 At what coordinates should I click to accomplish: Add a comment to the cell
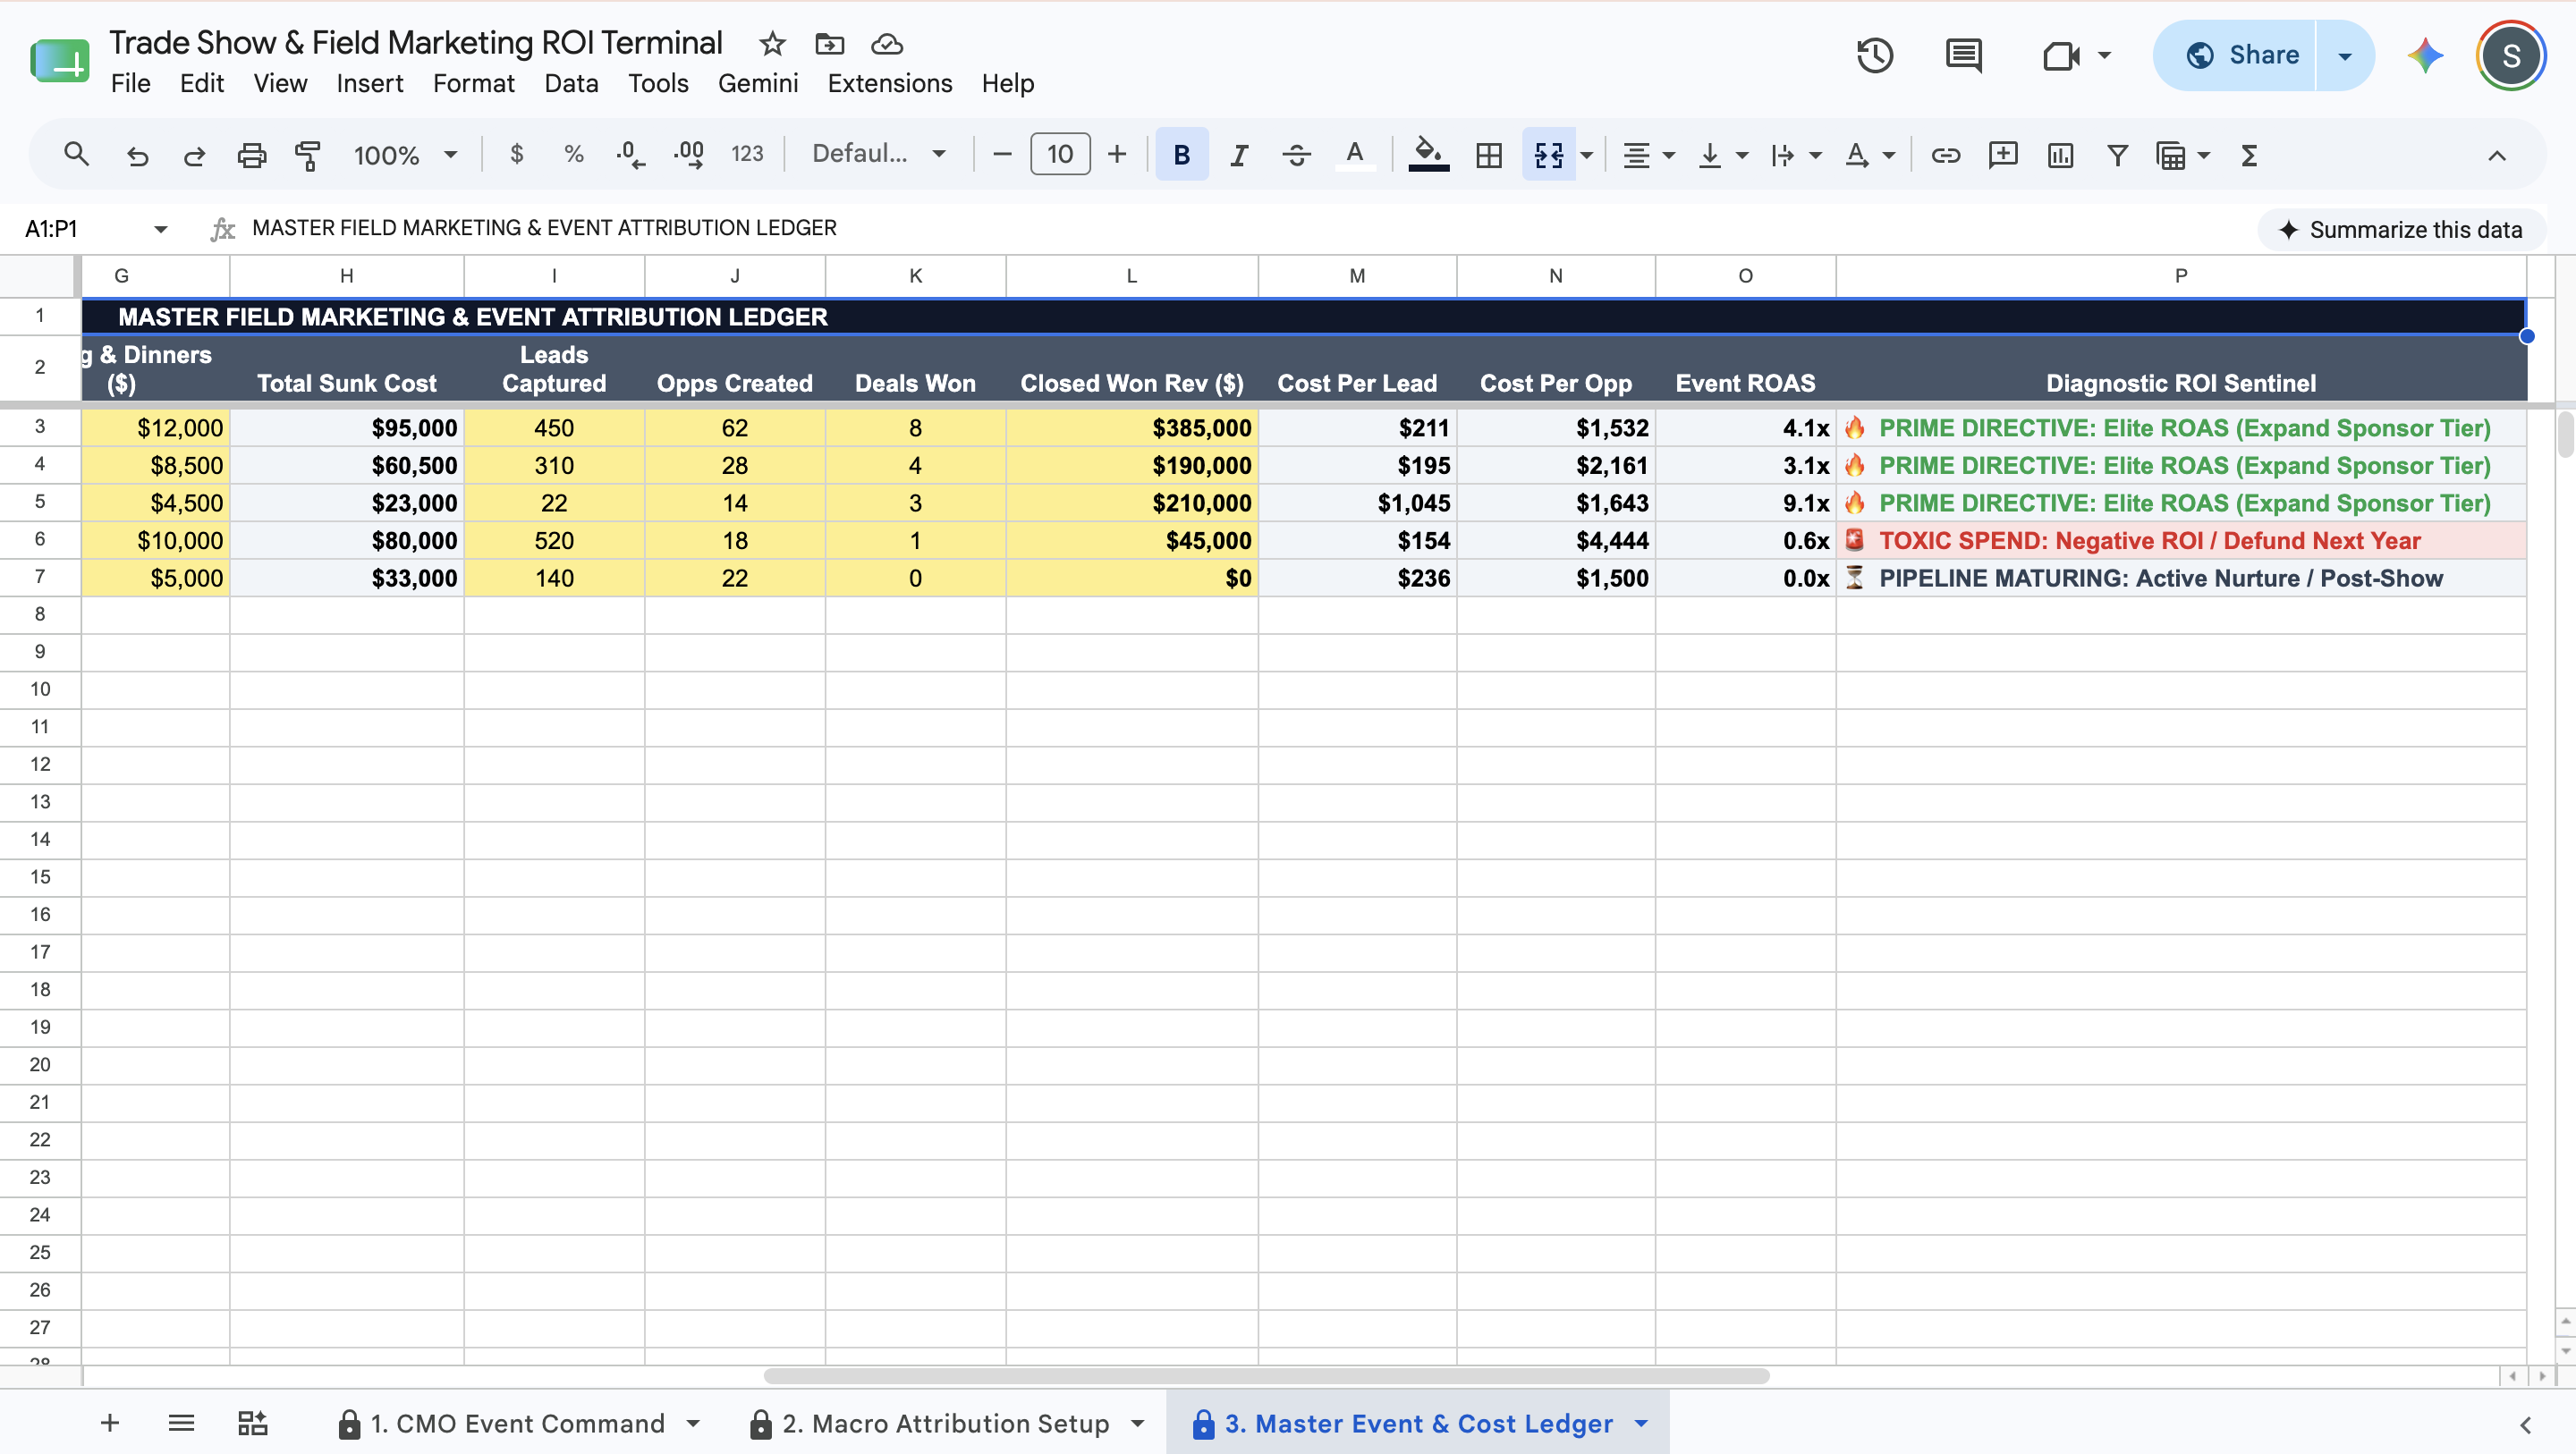(2003, 155)
